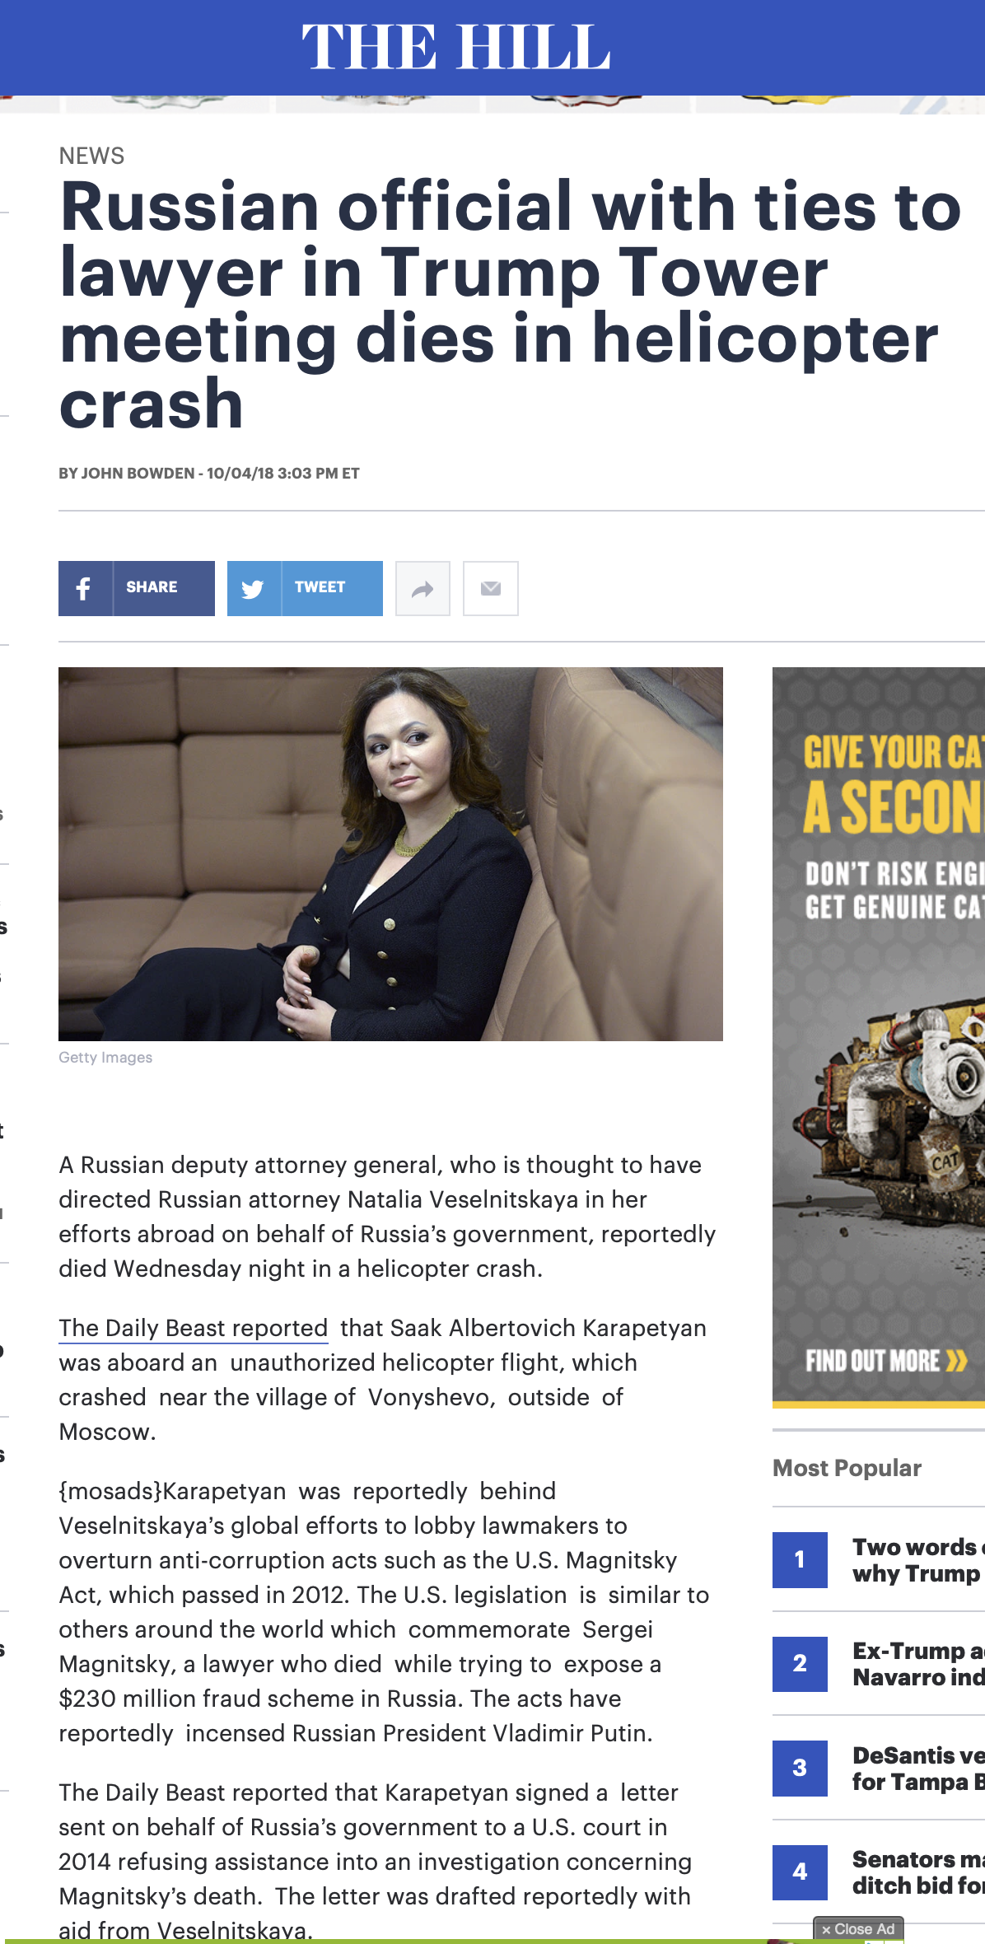
Task: Click the number 1 badge in Most Popular
Action: (x=800, y=1559)
